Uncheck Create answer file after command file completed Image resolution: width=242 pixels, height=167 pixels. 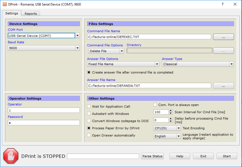click(x=89, y=72)
